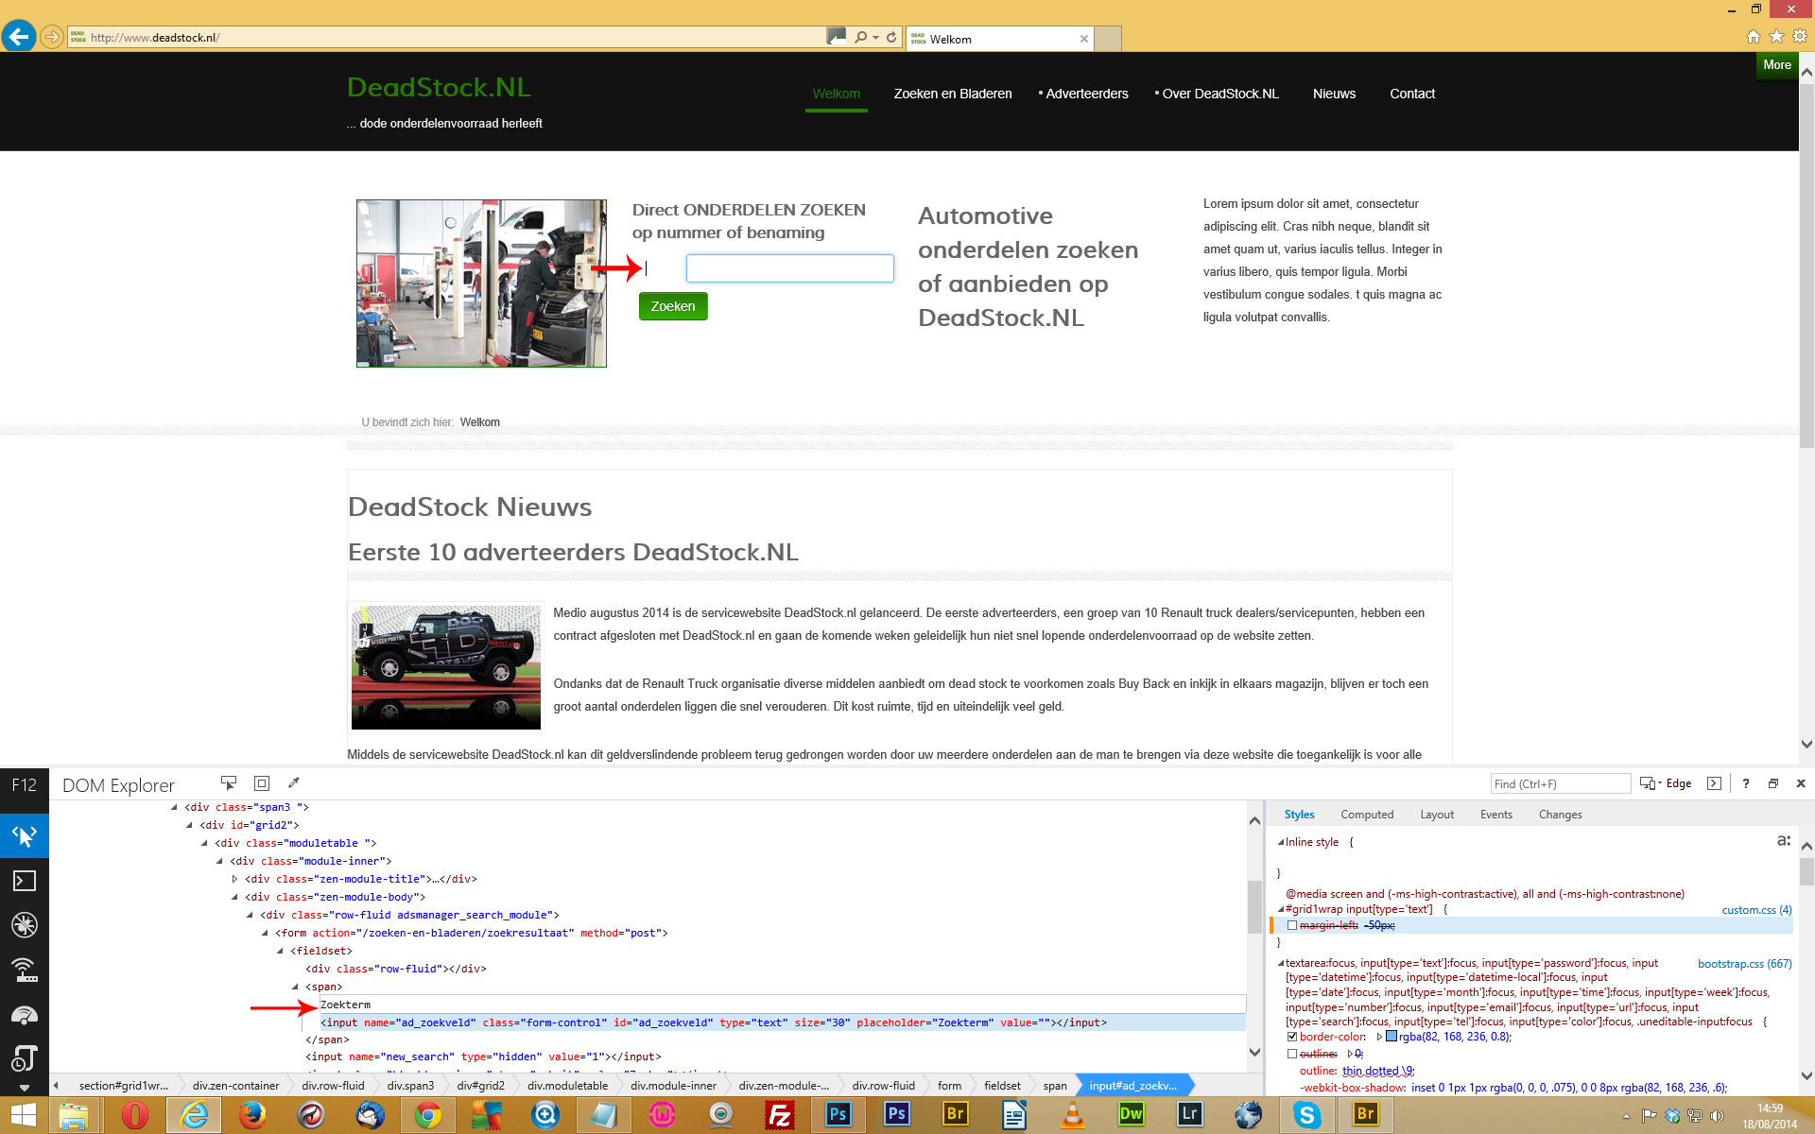Open Skype from the taskbar
The height and width of the screenshot is (1134, 1815).
[x=1307, y=1115]
